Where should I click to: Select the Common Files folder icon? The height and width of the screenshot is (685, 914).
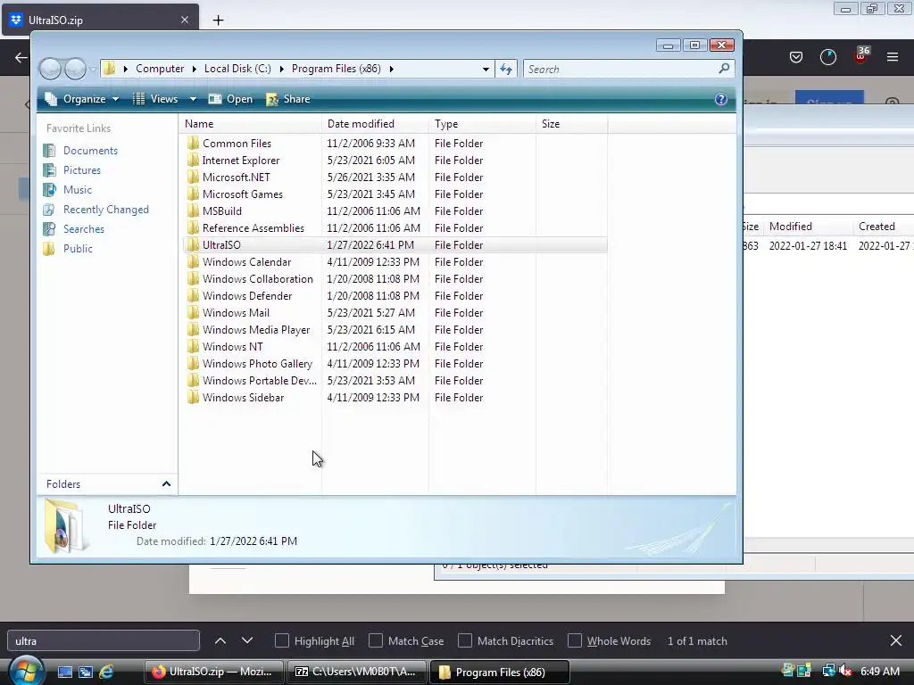[x=193, y=144]
